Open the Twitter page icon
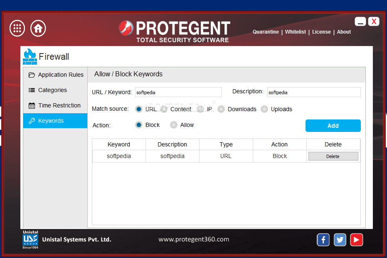The width and height of the screenshot is (387, 258). click(x=340, y=240)
